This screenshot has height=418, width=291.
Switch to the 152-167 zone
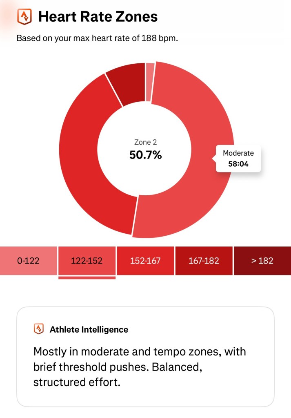pyautogui.click(x=145, y=261)
